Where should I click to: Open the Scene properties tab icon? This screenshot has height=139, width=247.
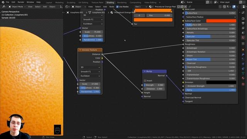[243, 32]
